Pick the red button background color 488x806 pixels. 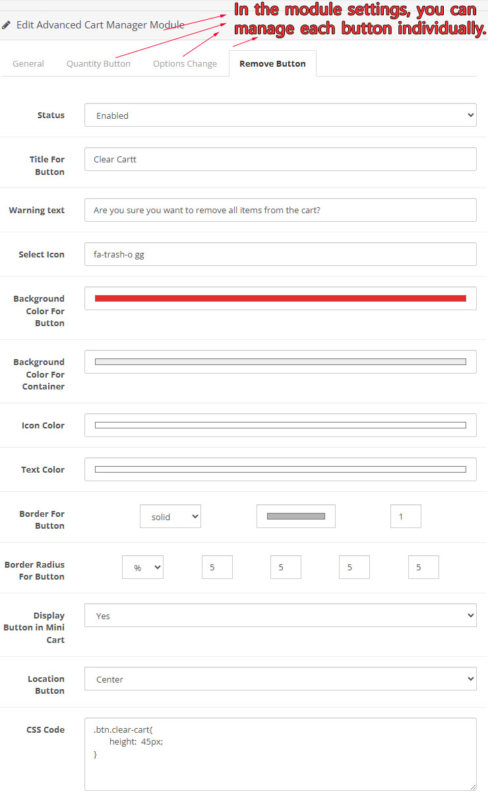pyautogui.click(x=280, y=298)
